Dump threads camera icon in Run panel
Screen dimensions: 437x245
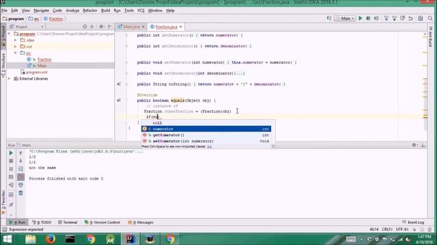(11, 177)
